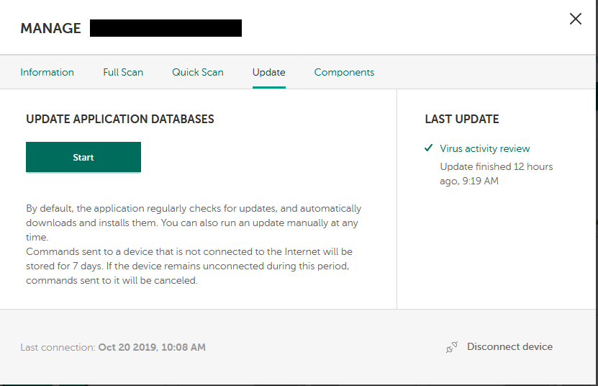Click the blacked-out device name
This screenshot has width=598, height=386.
pos(166,28)
